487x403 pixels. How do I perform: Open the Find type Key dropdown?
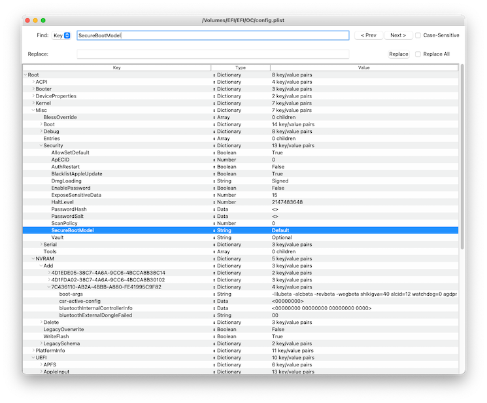(x=61, y=35)
